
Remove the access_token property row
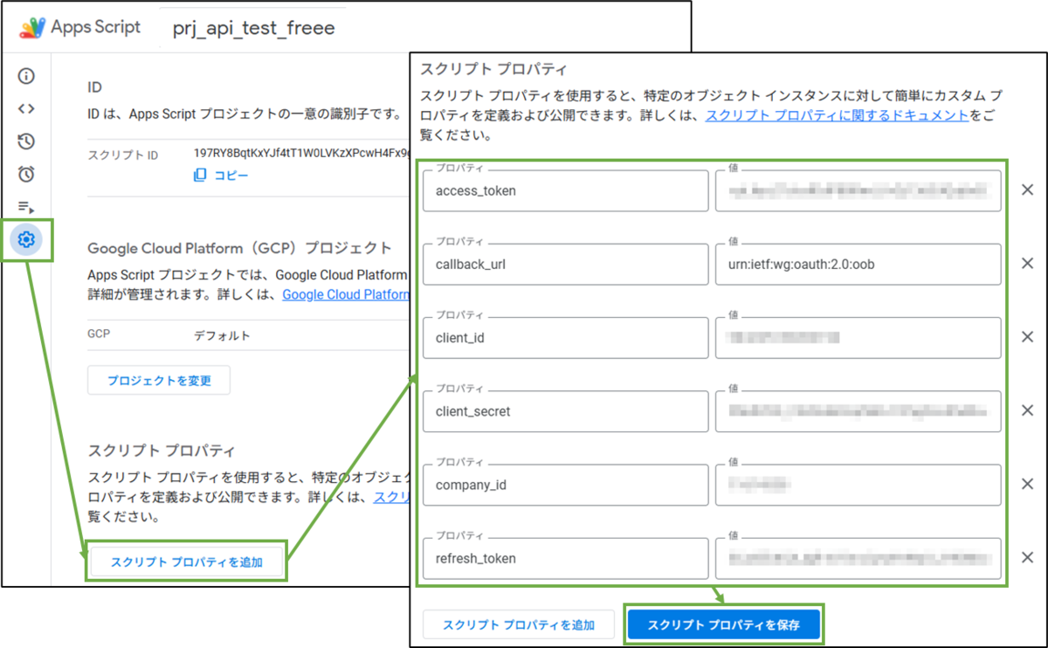(1027, 190)
